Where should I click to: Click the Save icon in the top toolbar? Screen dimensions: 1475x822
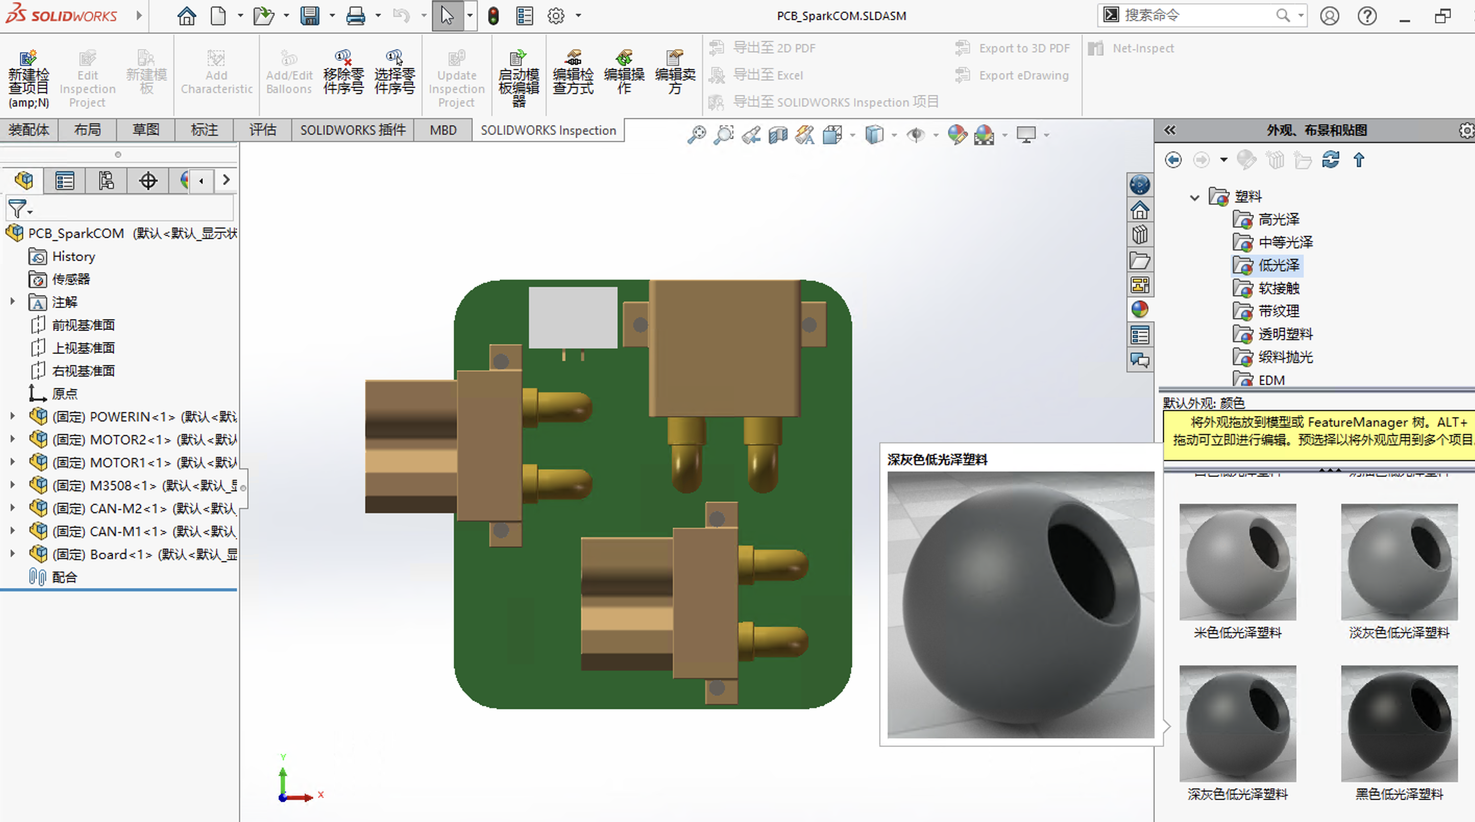tap(310, 16)
